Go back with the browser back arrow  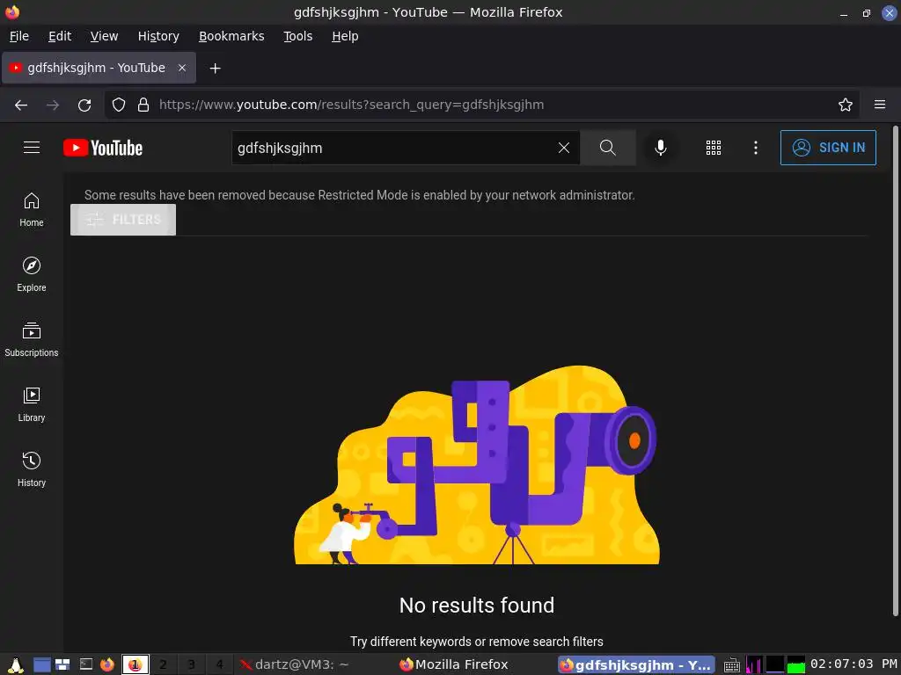tap(21, 105)
